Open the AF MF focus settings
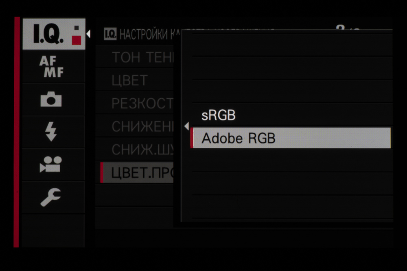This screenshot has width=407, height=271. pyautogui.click(x=52, y=67)
